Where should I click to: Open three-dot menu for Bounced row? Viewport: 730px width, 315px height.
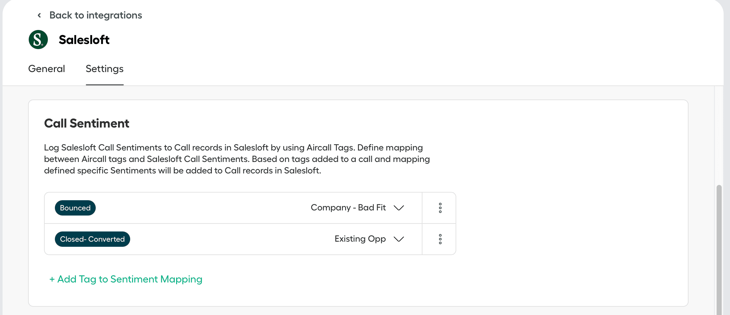[x=440, y=208]
